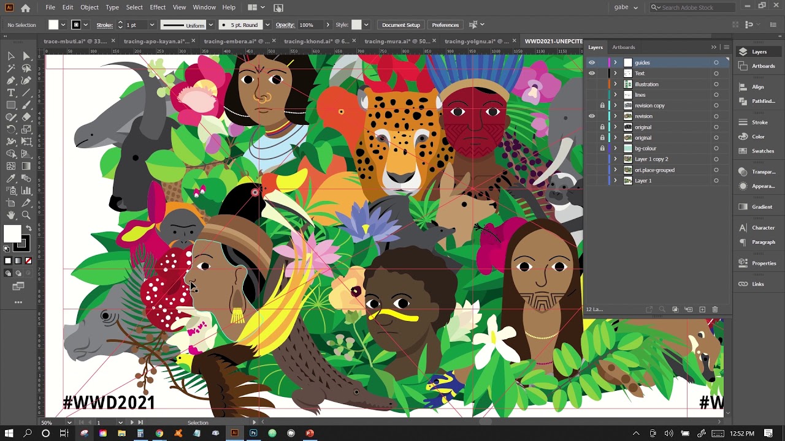
Task: Select the Mesh tool
Action: (11, 166)
